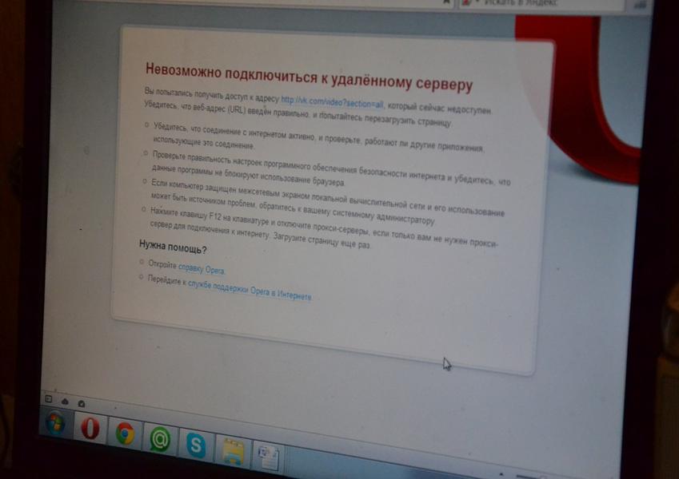
Task: Click the 'Нужна помощь?' heading
Action: (x=173, y=247)
